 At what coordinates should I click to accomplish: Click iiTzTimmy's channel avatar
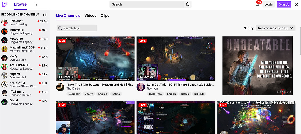[x=4, y=93]
